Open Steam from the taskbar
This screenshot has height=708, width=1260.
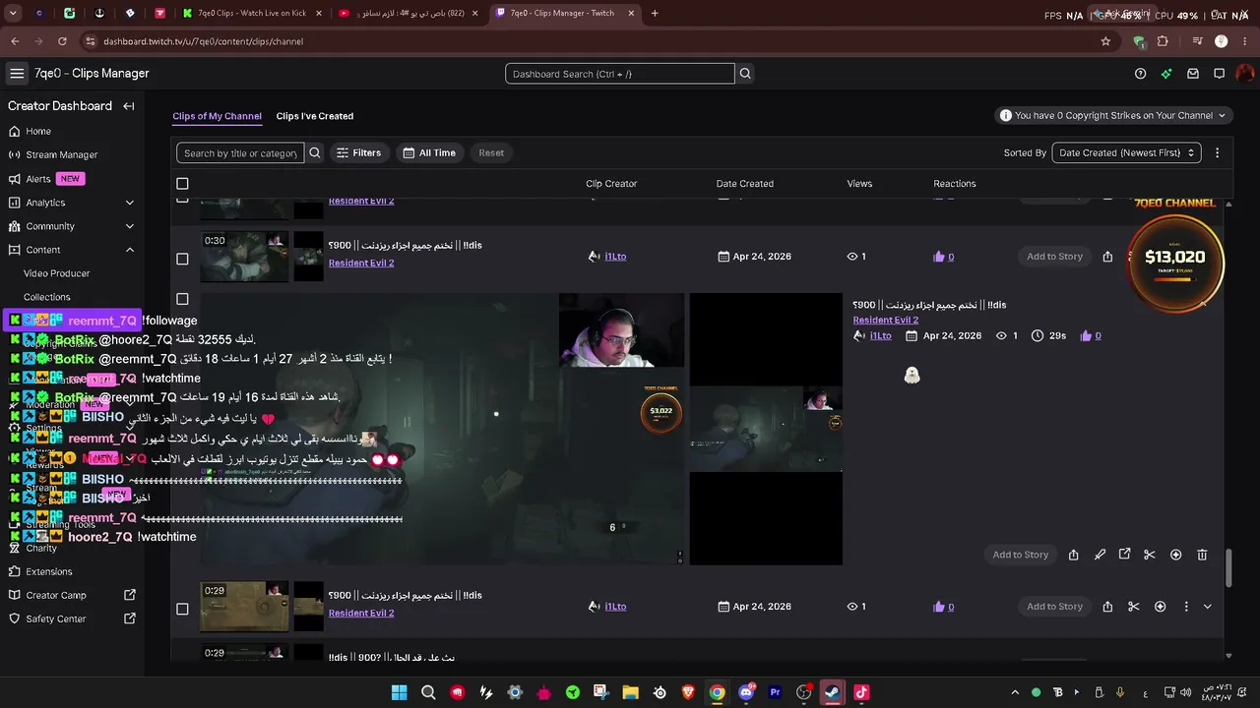coord(832,692)
